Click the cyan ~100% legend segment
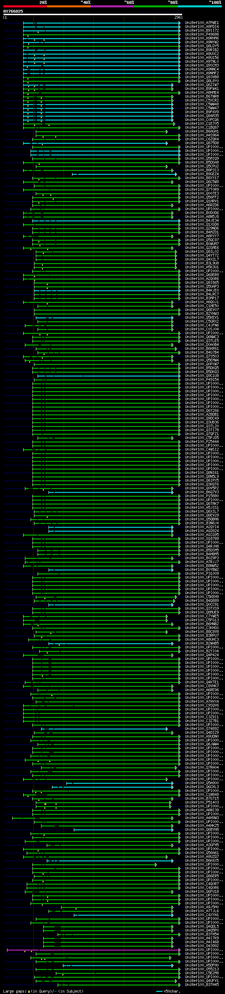This screenshot has width=225, height=994. pyautogui.click(x=200, y=6)
